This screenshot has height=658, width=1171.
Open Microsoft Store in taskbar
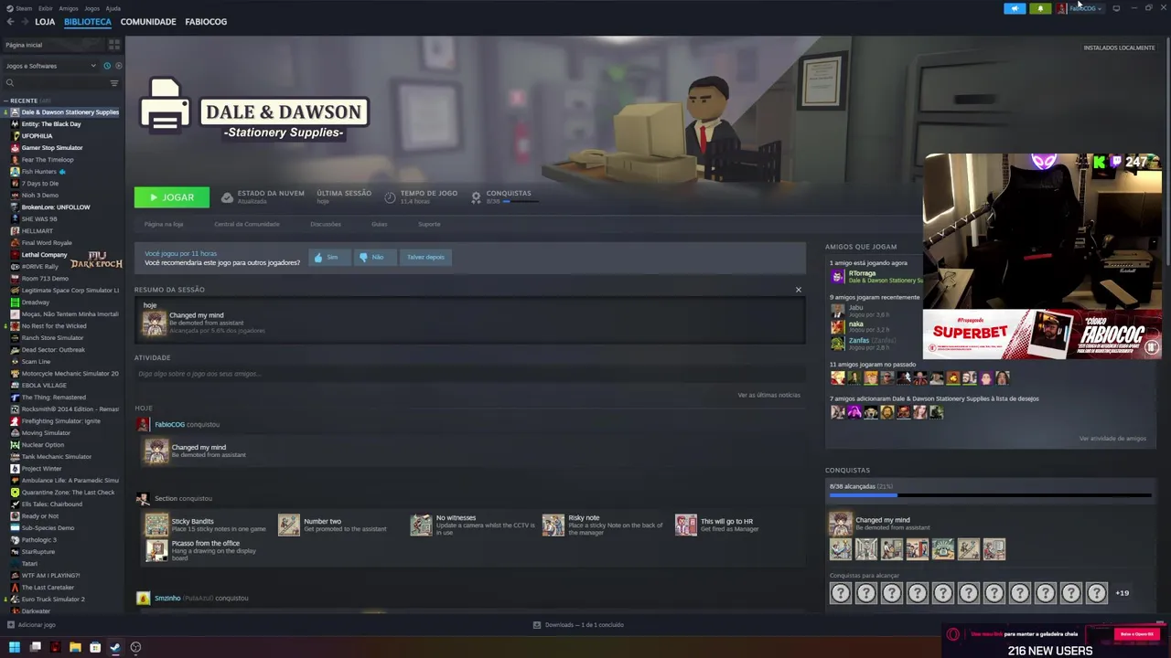(95, 647)
